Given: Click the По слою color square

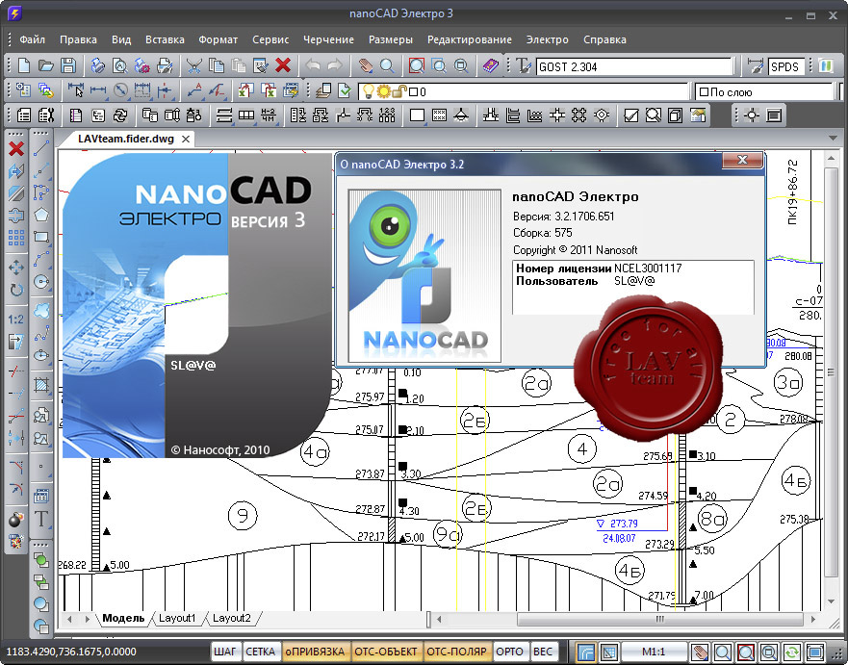Looking at the screenshot, I should coord(704,92).
